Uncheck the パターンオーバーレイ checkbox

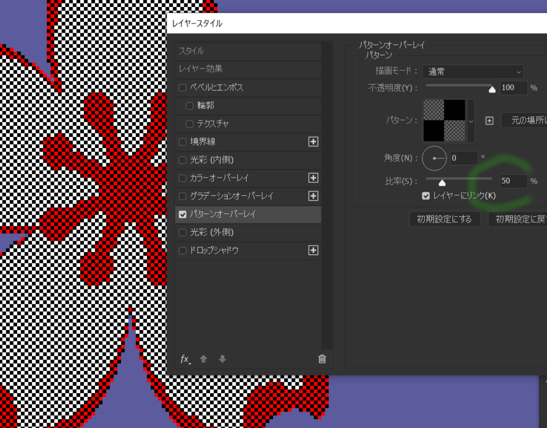click(183, 214)
